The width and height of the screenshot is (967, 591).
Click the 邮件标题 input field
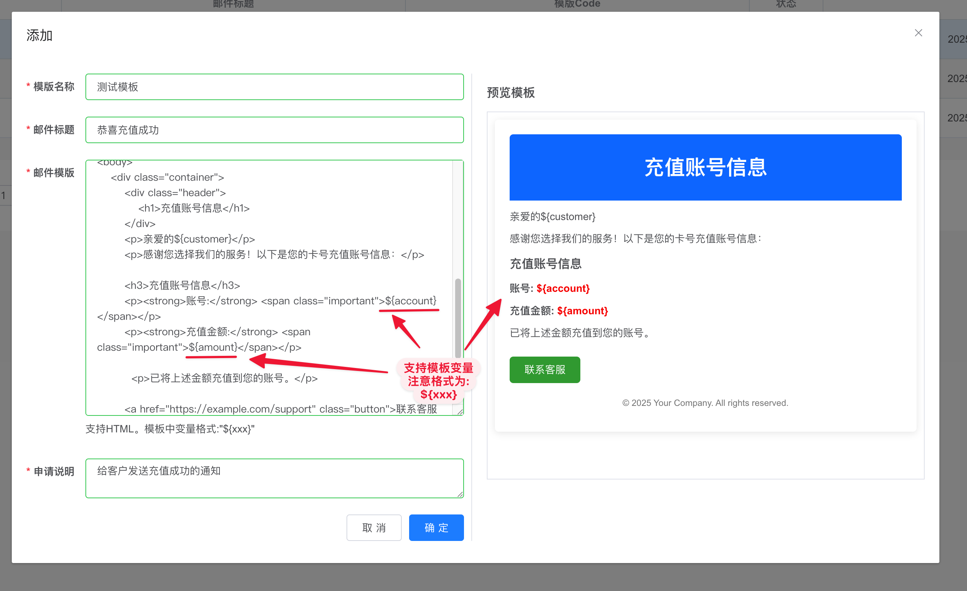[274, 130]
